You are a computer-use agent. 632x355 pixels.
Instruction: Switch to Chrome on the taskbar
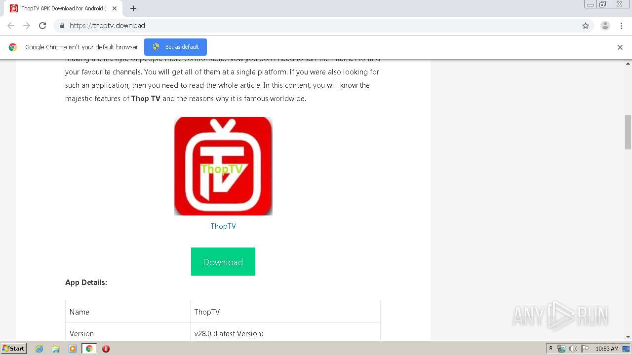coord(89,349)
